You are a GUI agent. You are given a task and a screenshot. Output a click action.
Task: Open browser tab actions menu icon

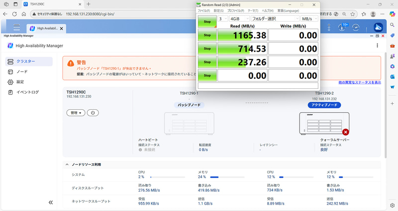(x=15, y=4)
